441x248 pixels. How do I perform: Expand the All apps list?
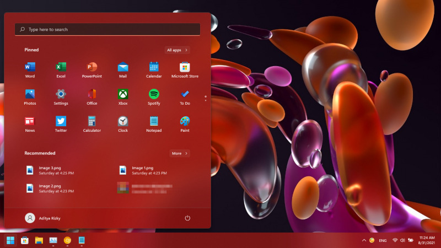[x=177, y=50]
